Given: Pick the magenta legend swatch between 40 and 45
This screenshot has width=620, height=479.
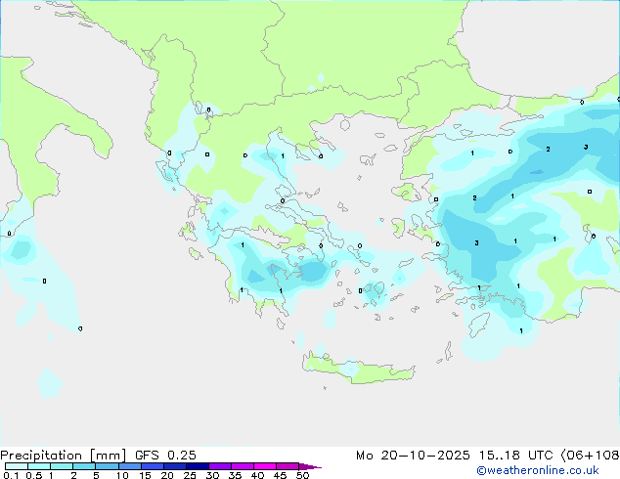Looking at the screenshot, I should tap(265, 466).
